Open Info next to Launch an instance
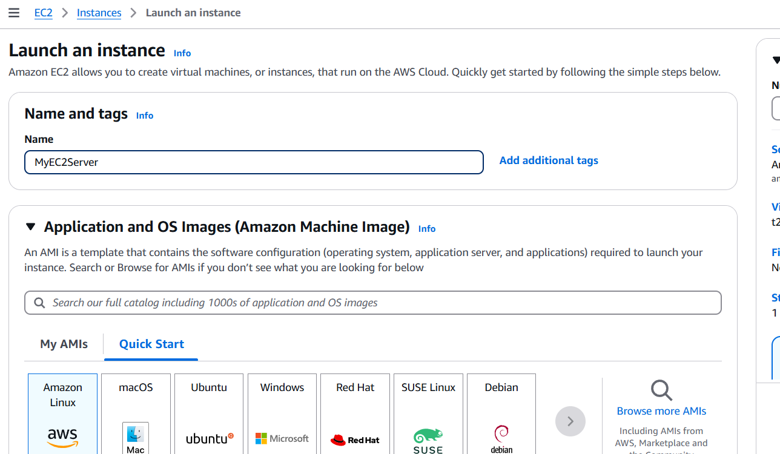Viewport: 780px width, 454px height. click(182, 53)
